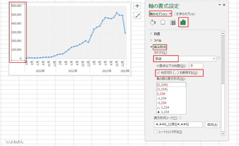Select red 1,234 negative format

171,94
